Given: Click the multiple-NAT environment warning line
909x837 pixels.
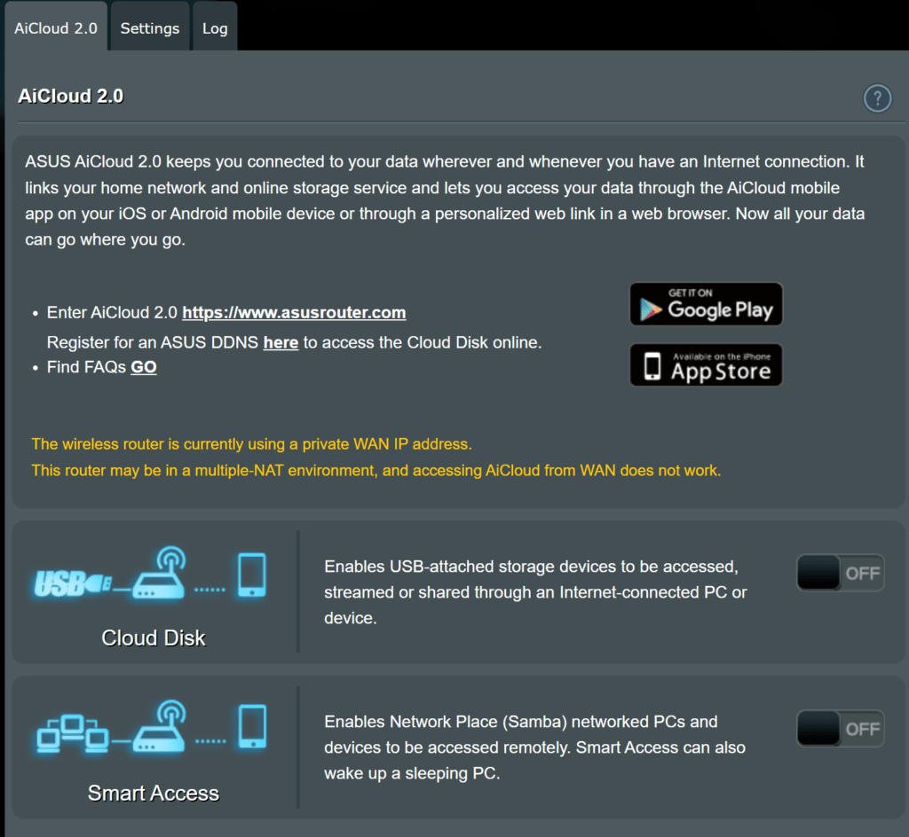Looking at the screenshot, I should pos(376,470).
